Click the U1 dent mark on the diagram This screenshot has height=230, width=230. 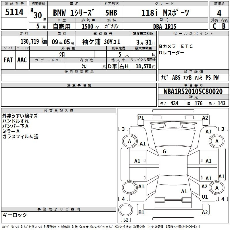click(205, 197)
